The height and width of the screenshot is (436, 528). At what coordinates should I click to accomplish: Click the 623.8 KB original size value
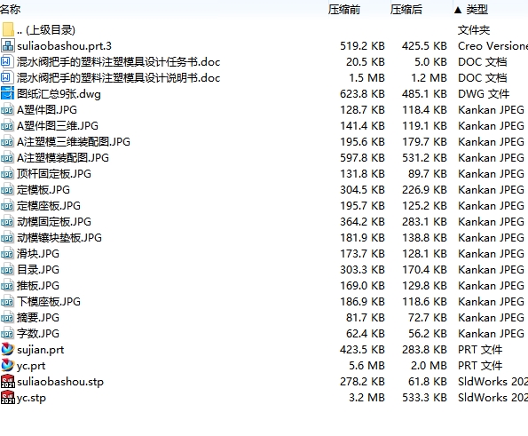[362, 94]
